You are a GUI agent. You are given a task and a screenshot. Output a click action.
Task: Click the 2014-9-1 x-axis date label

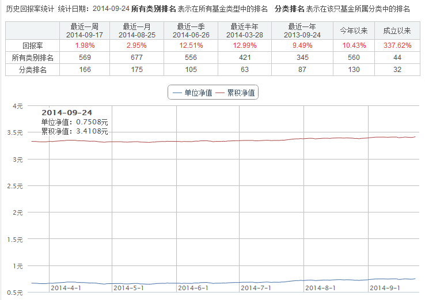385,288
